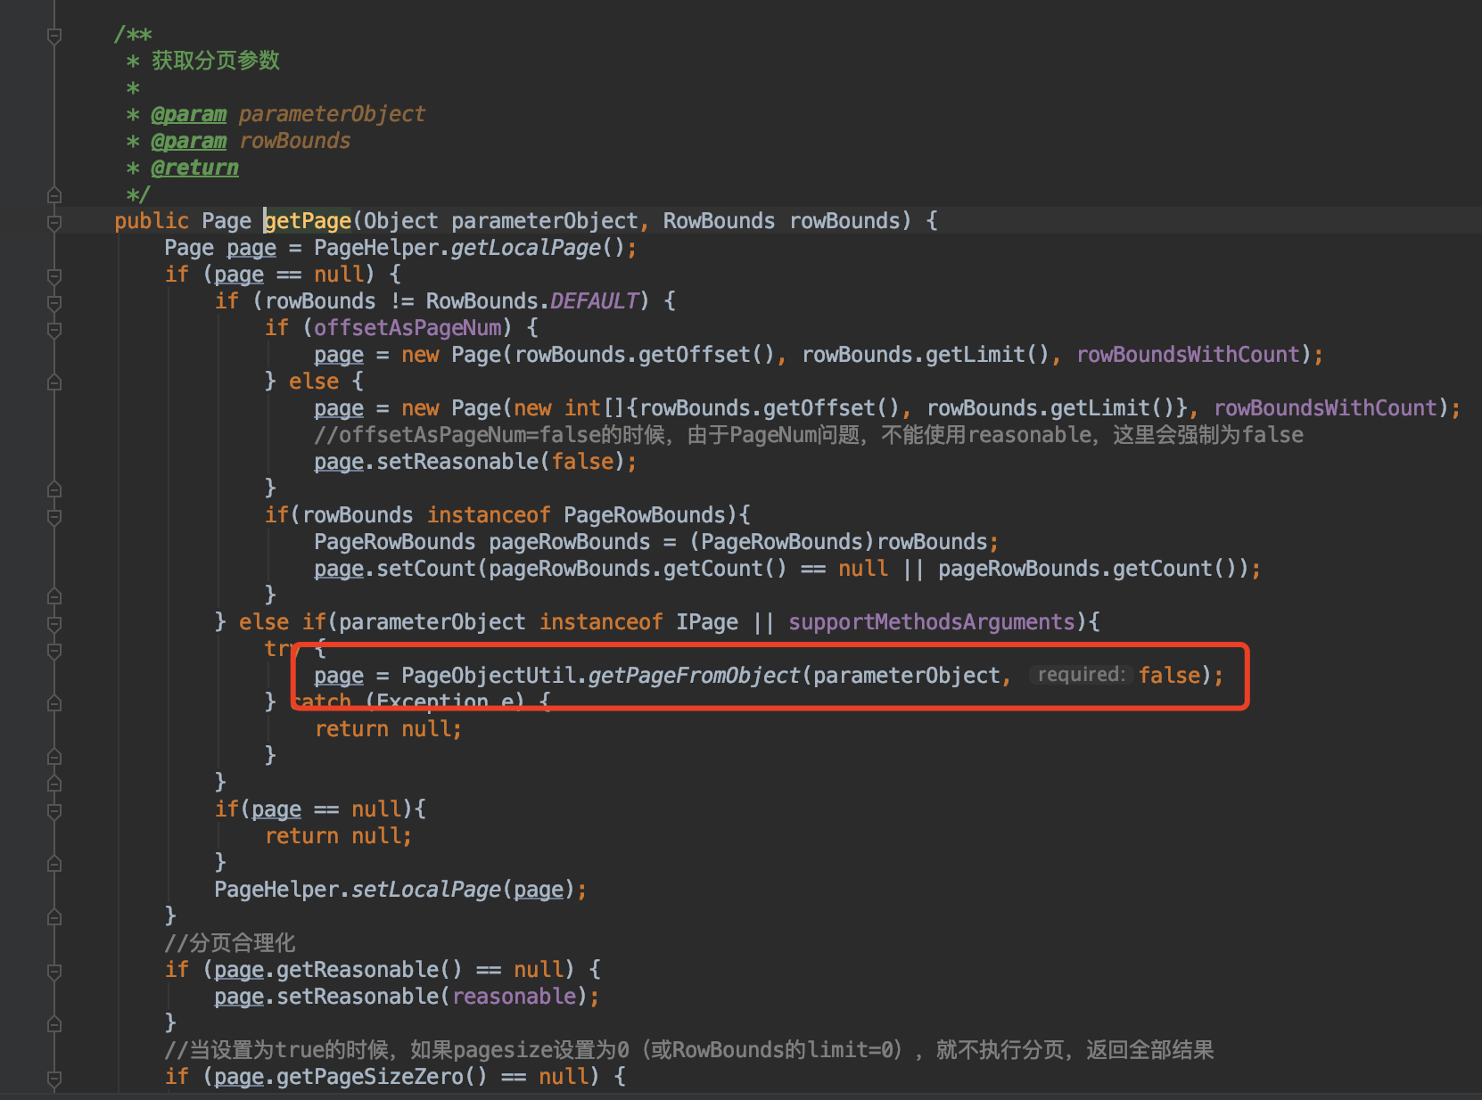Collapse the try block fold marker

(54, 650)
